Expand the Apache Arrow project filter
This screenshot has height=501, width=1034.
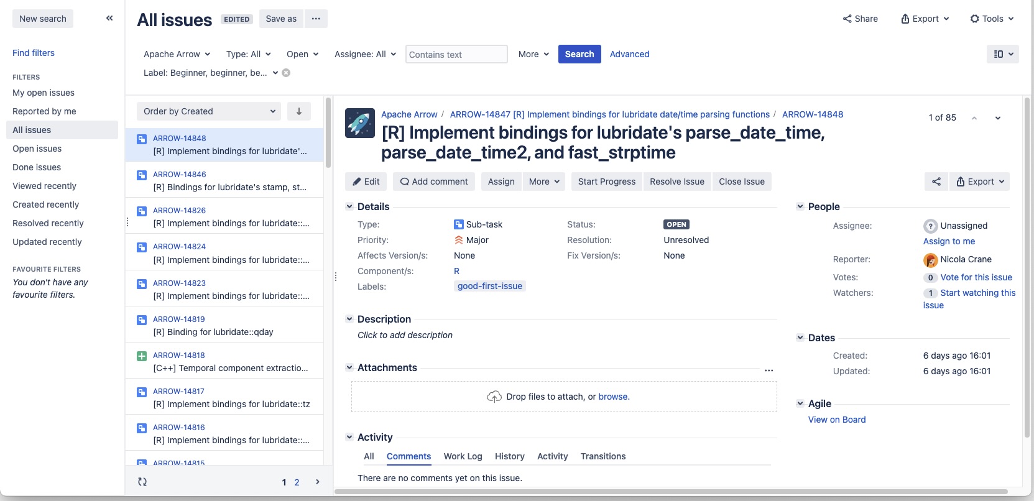(177, 54)
